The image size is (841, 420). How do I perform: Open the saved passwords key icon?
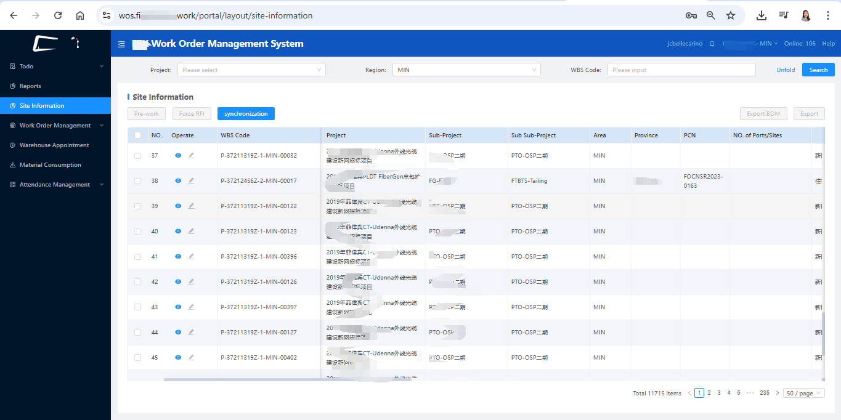(691, 15)
